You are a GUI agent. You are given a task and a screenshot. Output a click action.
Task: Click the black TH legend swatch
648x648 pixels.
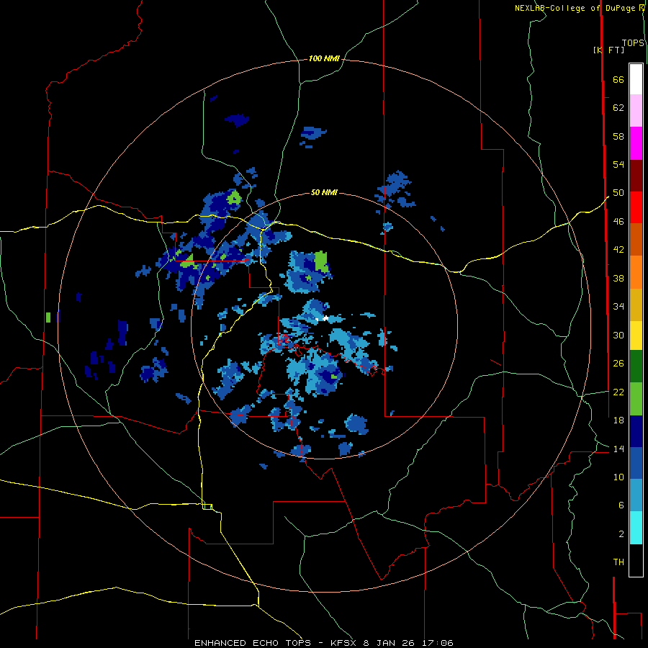point(636,560)
